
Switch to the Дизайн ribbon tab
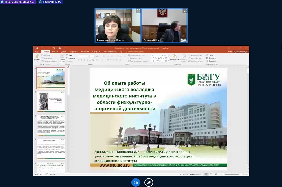[64, 52]
